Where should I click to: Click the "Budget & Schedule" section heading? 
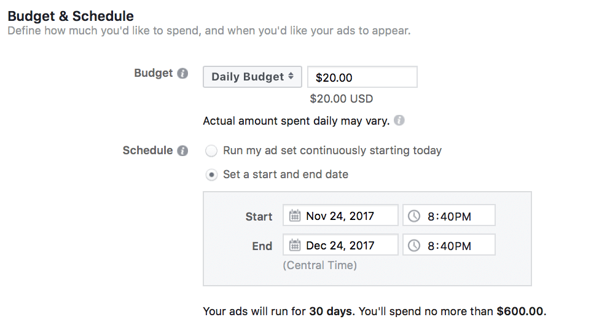pyautogui.click(x=71, y=16)
